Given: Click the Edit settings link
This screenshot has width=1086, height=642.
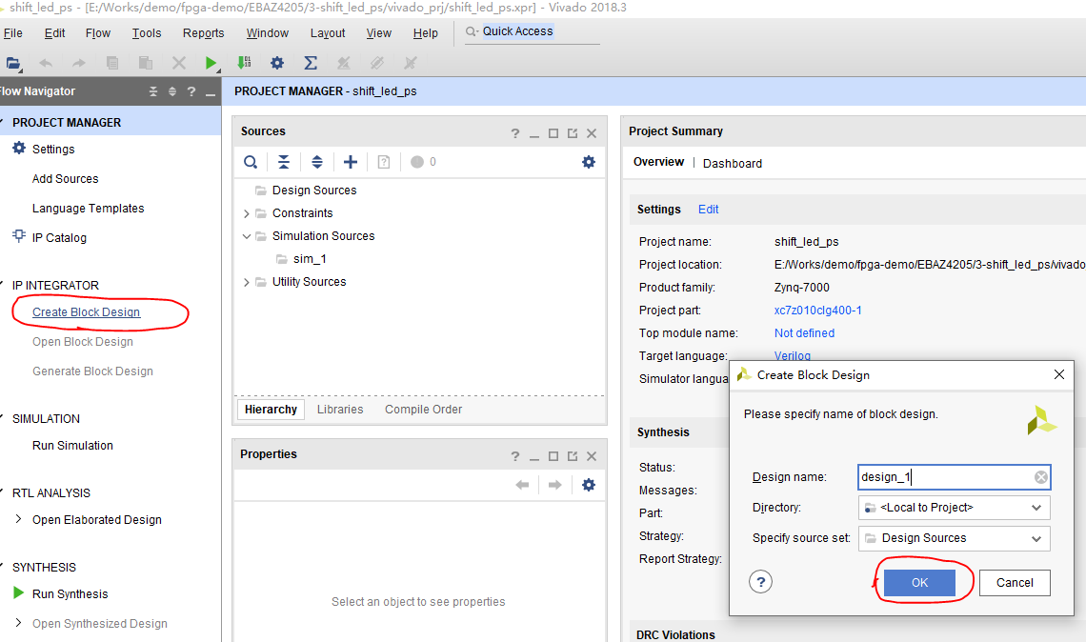Looking at the screenshot, I should pyautogui.click(x=708, y=210).
